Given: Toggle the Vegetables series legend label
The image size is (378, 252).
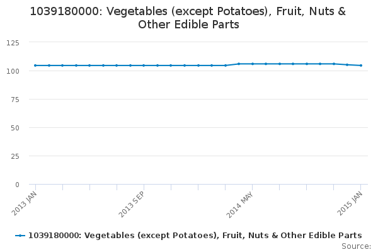Looking at the screenshot, I should tap(195, 235).
